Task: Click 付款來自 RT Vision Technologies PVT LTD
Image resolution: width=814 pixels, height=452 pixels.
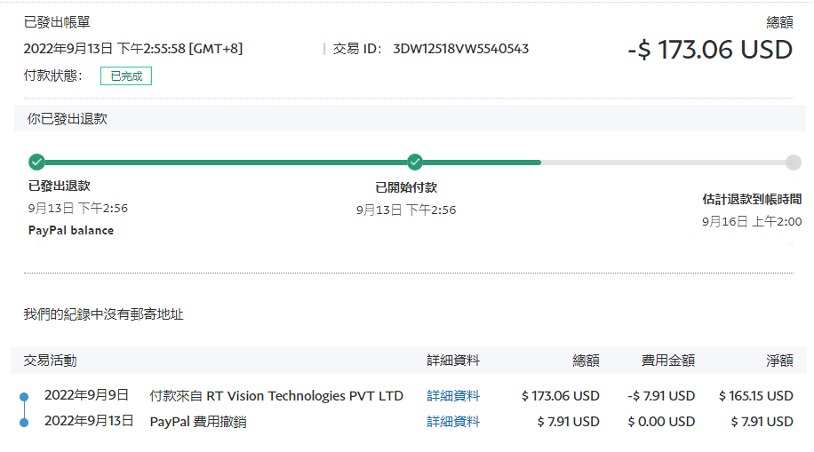Action: 276,396
